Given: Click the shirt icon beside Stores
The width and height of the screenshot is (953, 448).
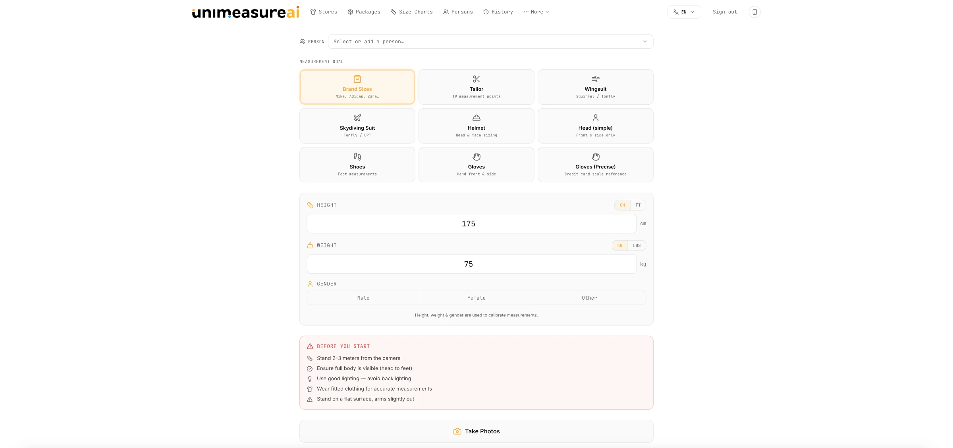Looking at the screenshot, I should coord(313,12).
